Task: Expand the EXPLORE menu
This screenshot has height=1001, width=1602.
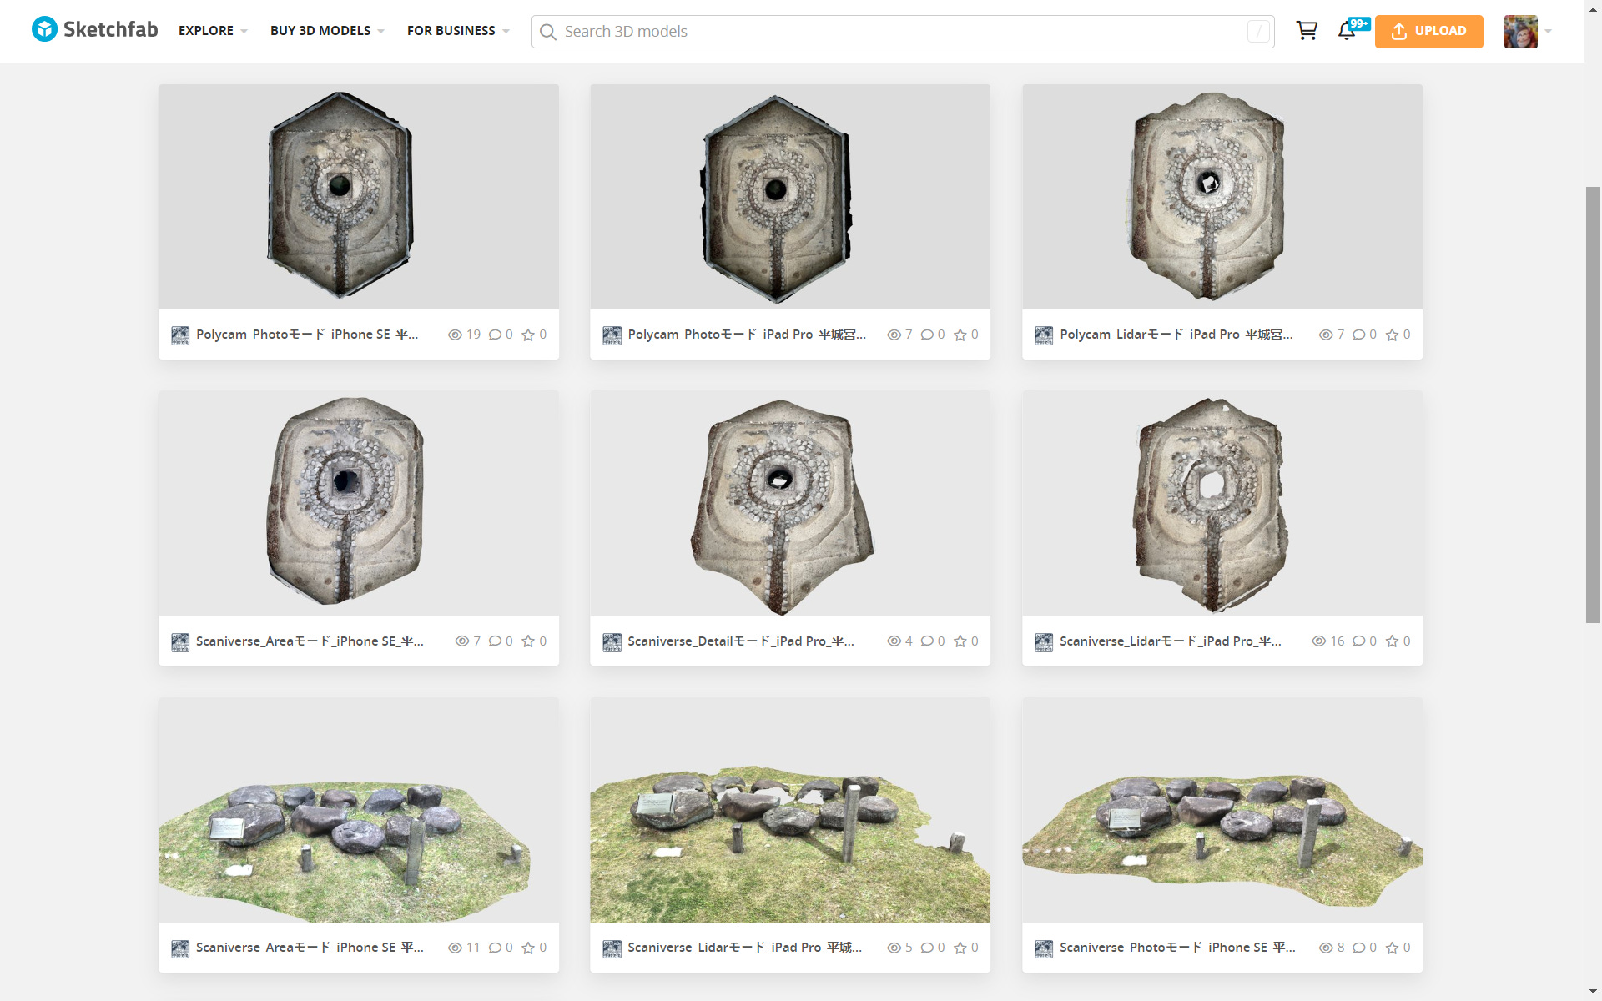Action: click(x=213, y=31)
